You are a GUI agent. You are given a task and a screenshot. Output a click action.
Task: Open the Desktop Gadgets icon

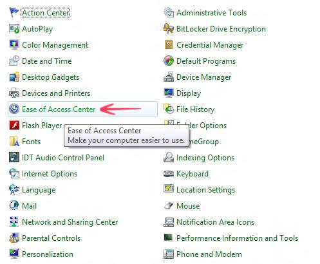pyautogui.click(x=14, y=77)
